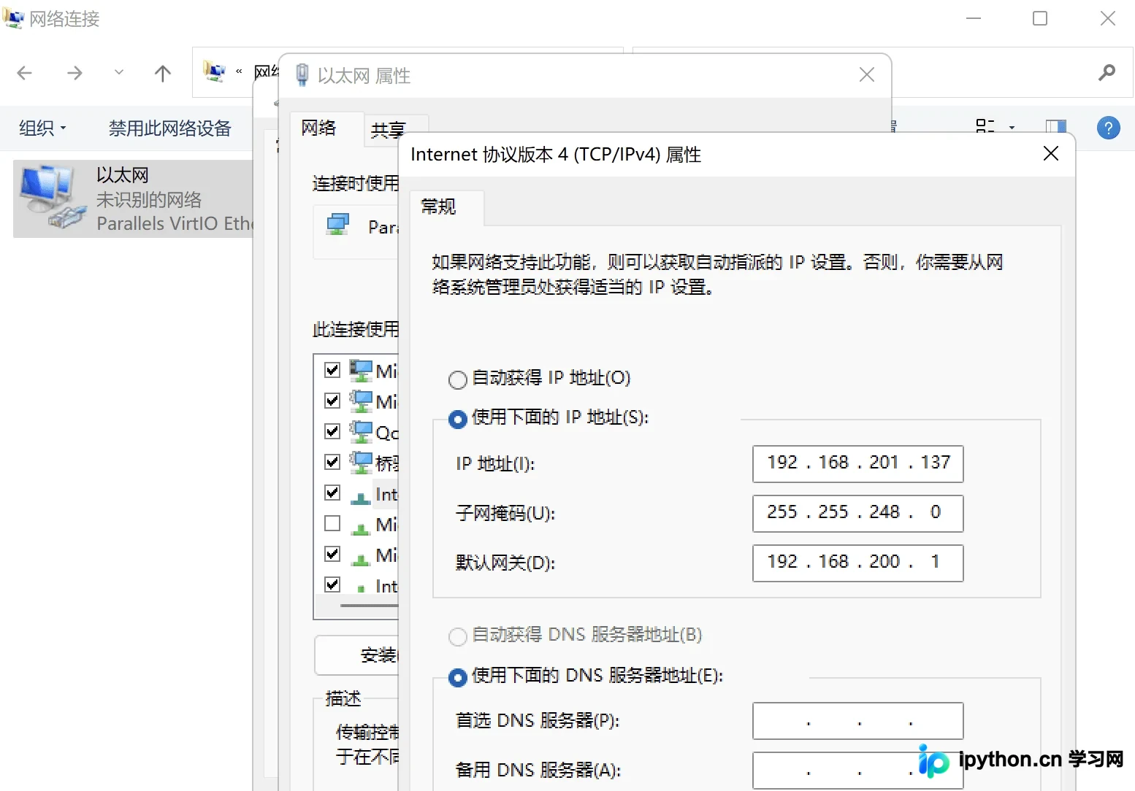This screenshot has height=791, width=1135.
Task: Uncheck the Qc item checkbox
Action: [x=332, y=431]
